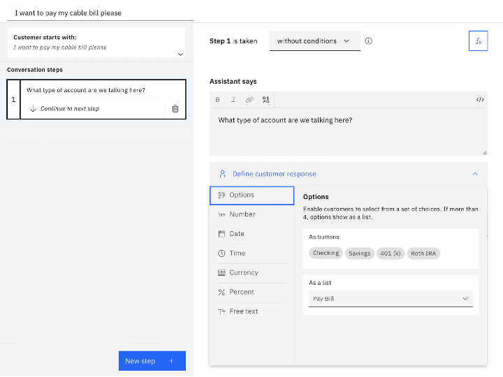Click the Savings button option
This screenshot has width=503, height=377.
(x=359, y=253)
